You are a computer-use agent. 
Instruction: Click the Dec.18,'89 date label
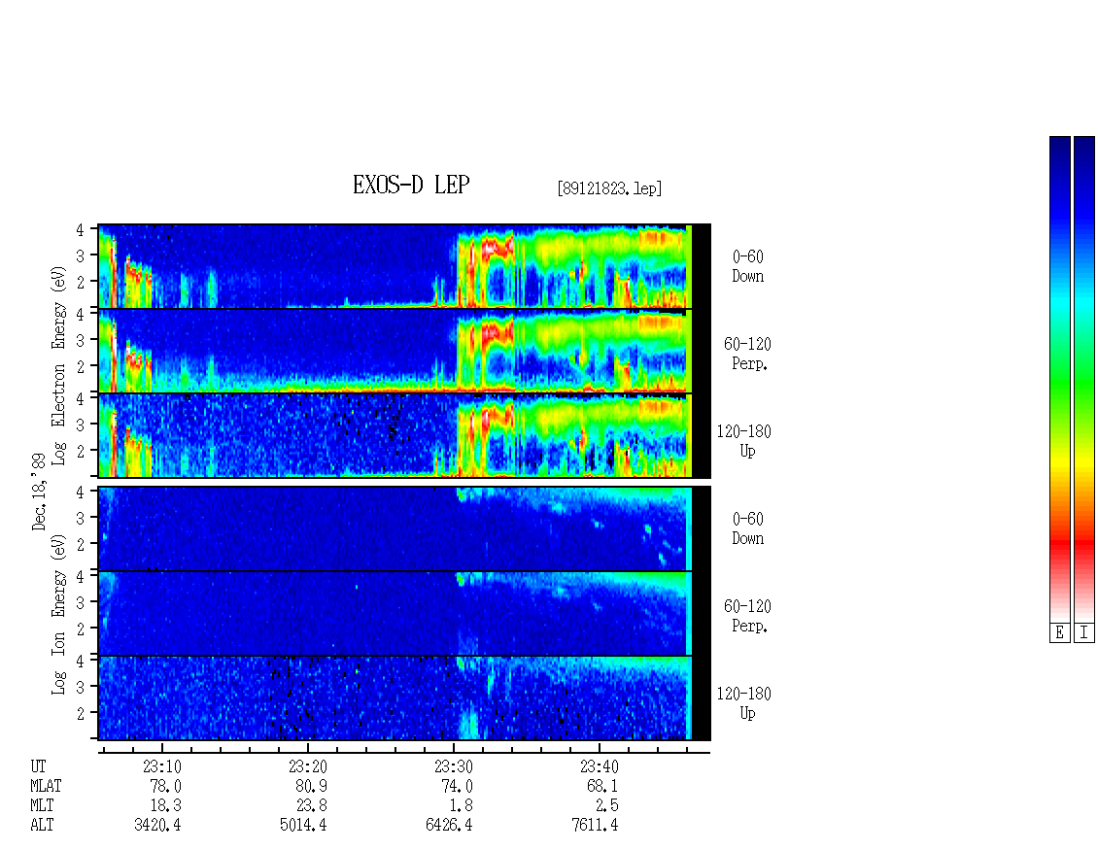(x=39, y=492)
